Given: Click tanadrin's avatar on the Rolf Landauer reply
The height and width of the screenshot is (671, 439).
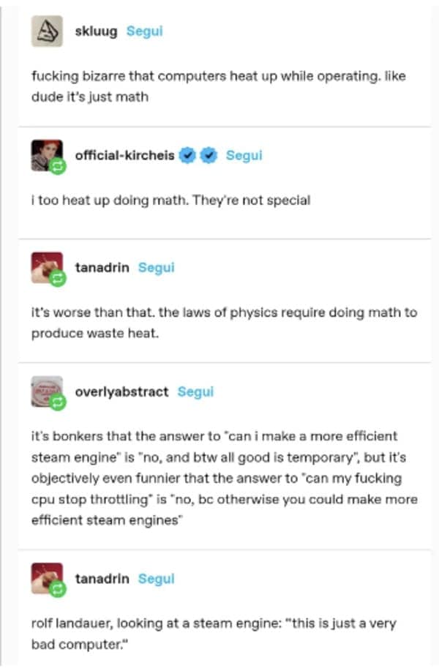Looking at the screenshot, I should pos(45,577).
